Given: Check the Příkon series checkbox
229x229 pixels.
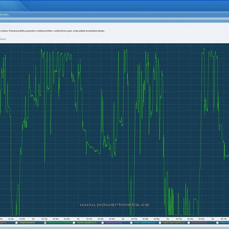Looking at the screenshot, I should tap(218, 222).
